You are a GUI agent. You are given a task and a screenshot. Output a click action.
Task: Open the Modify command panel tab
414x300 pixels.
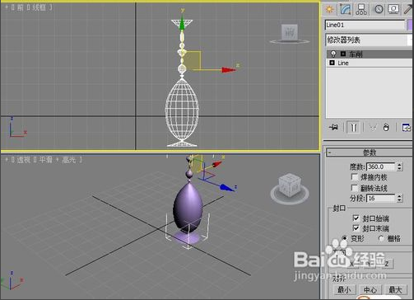(346, 9)
